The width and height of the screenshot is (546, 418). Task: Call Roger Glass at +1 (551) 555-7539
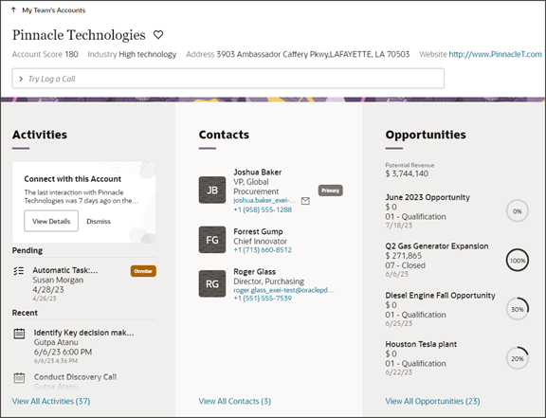263,299
